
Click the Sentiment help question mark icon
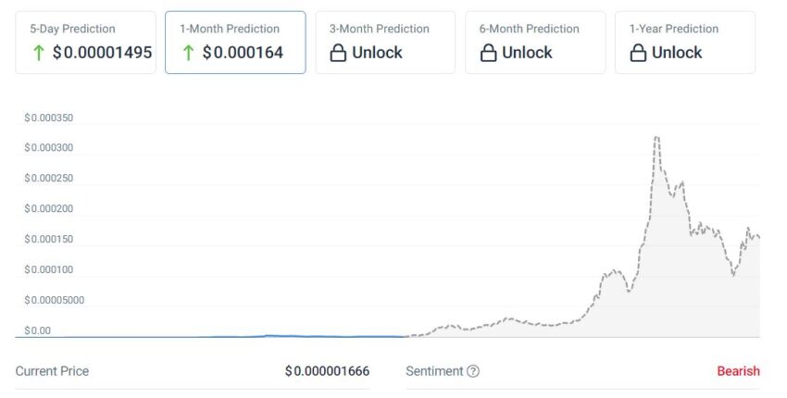(473, 371)
